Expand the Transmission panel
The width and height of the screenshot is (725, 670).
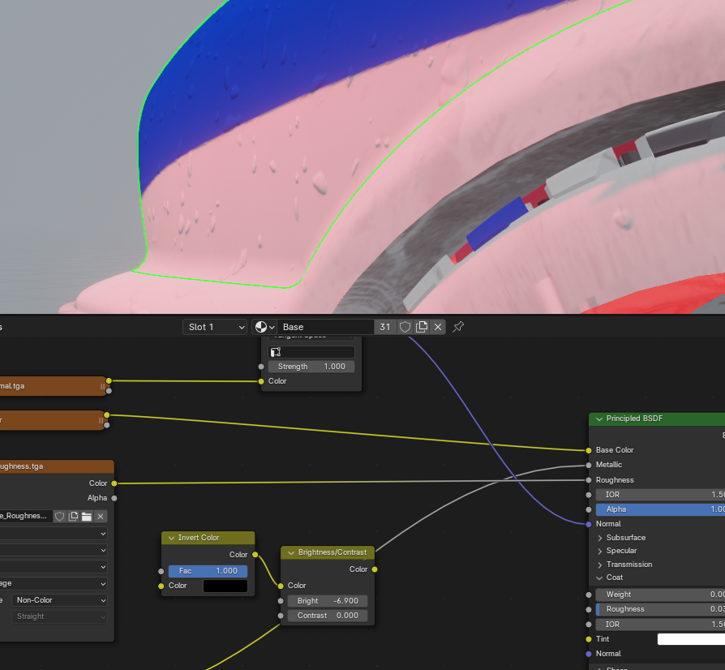point(599,565)
